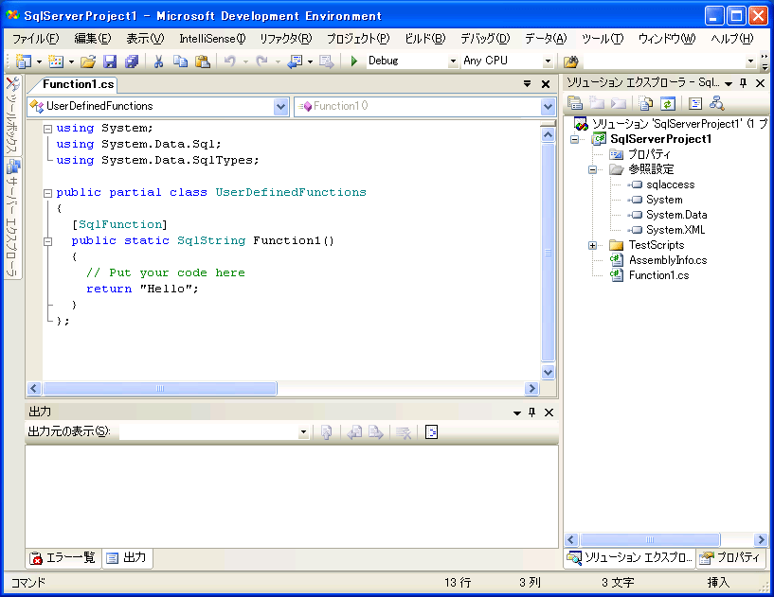Switch to the エラー一覧 tab
The width and height of the screenshot is (774, 597).
click(63, 558)
